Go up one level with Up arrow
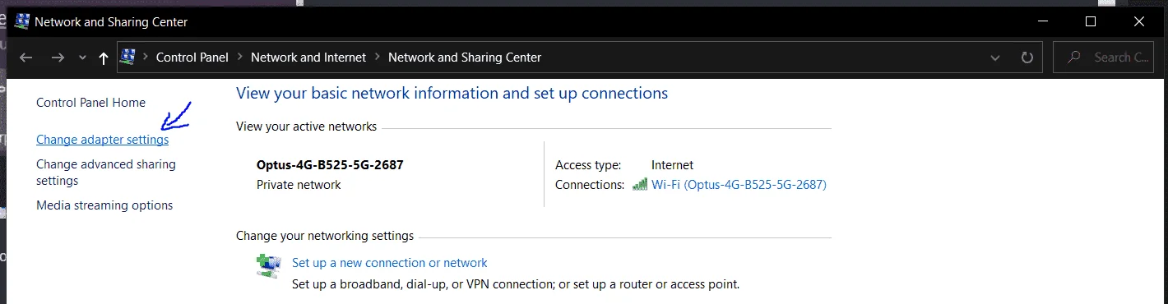1168x304 pixels. (x=103, y=58)
